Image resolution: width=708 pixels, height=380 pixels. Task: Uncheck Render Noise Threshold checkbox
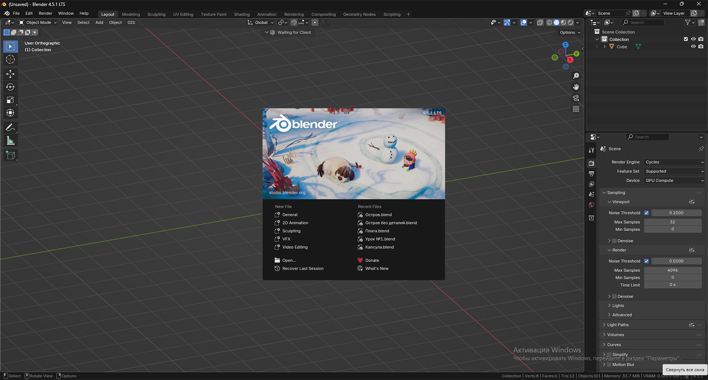(x=646, y=261)
